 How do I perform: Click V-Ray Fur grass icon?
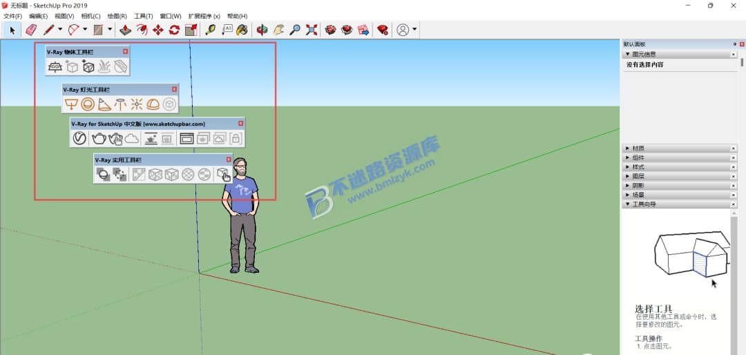[x=104, y=67]
